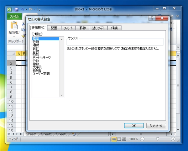Go to last sheet with tab navigation arrow
Image resolution: width=188 pixels, height=151 pixels.
pyautogui.click(x=21, y=134)
